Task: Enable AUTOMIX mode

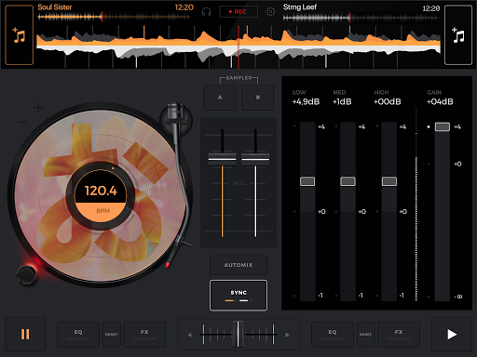Action: pyautogui.click(x=238, y=265)
